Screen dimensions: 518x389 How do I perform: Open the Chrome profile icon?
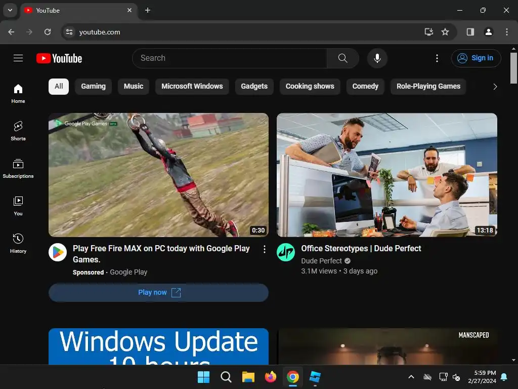click(488, 32)
